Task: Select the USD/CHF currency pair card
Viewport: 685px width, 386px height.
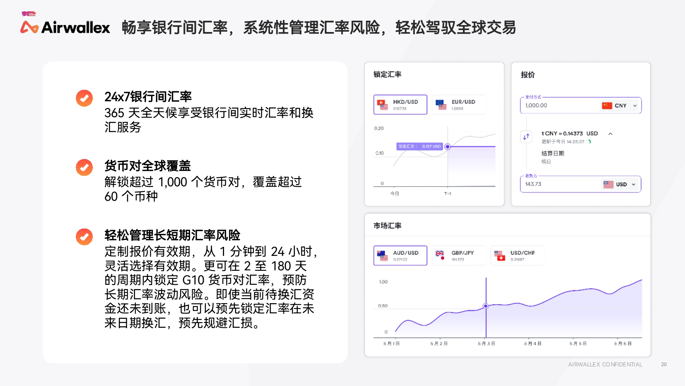Action: pyautogui.click(x=517, y=255)
